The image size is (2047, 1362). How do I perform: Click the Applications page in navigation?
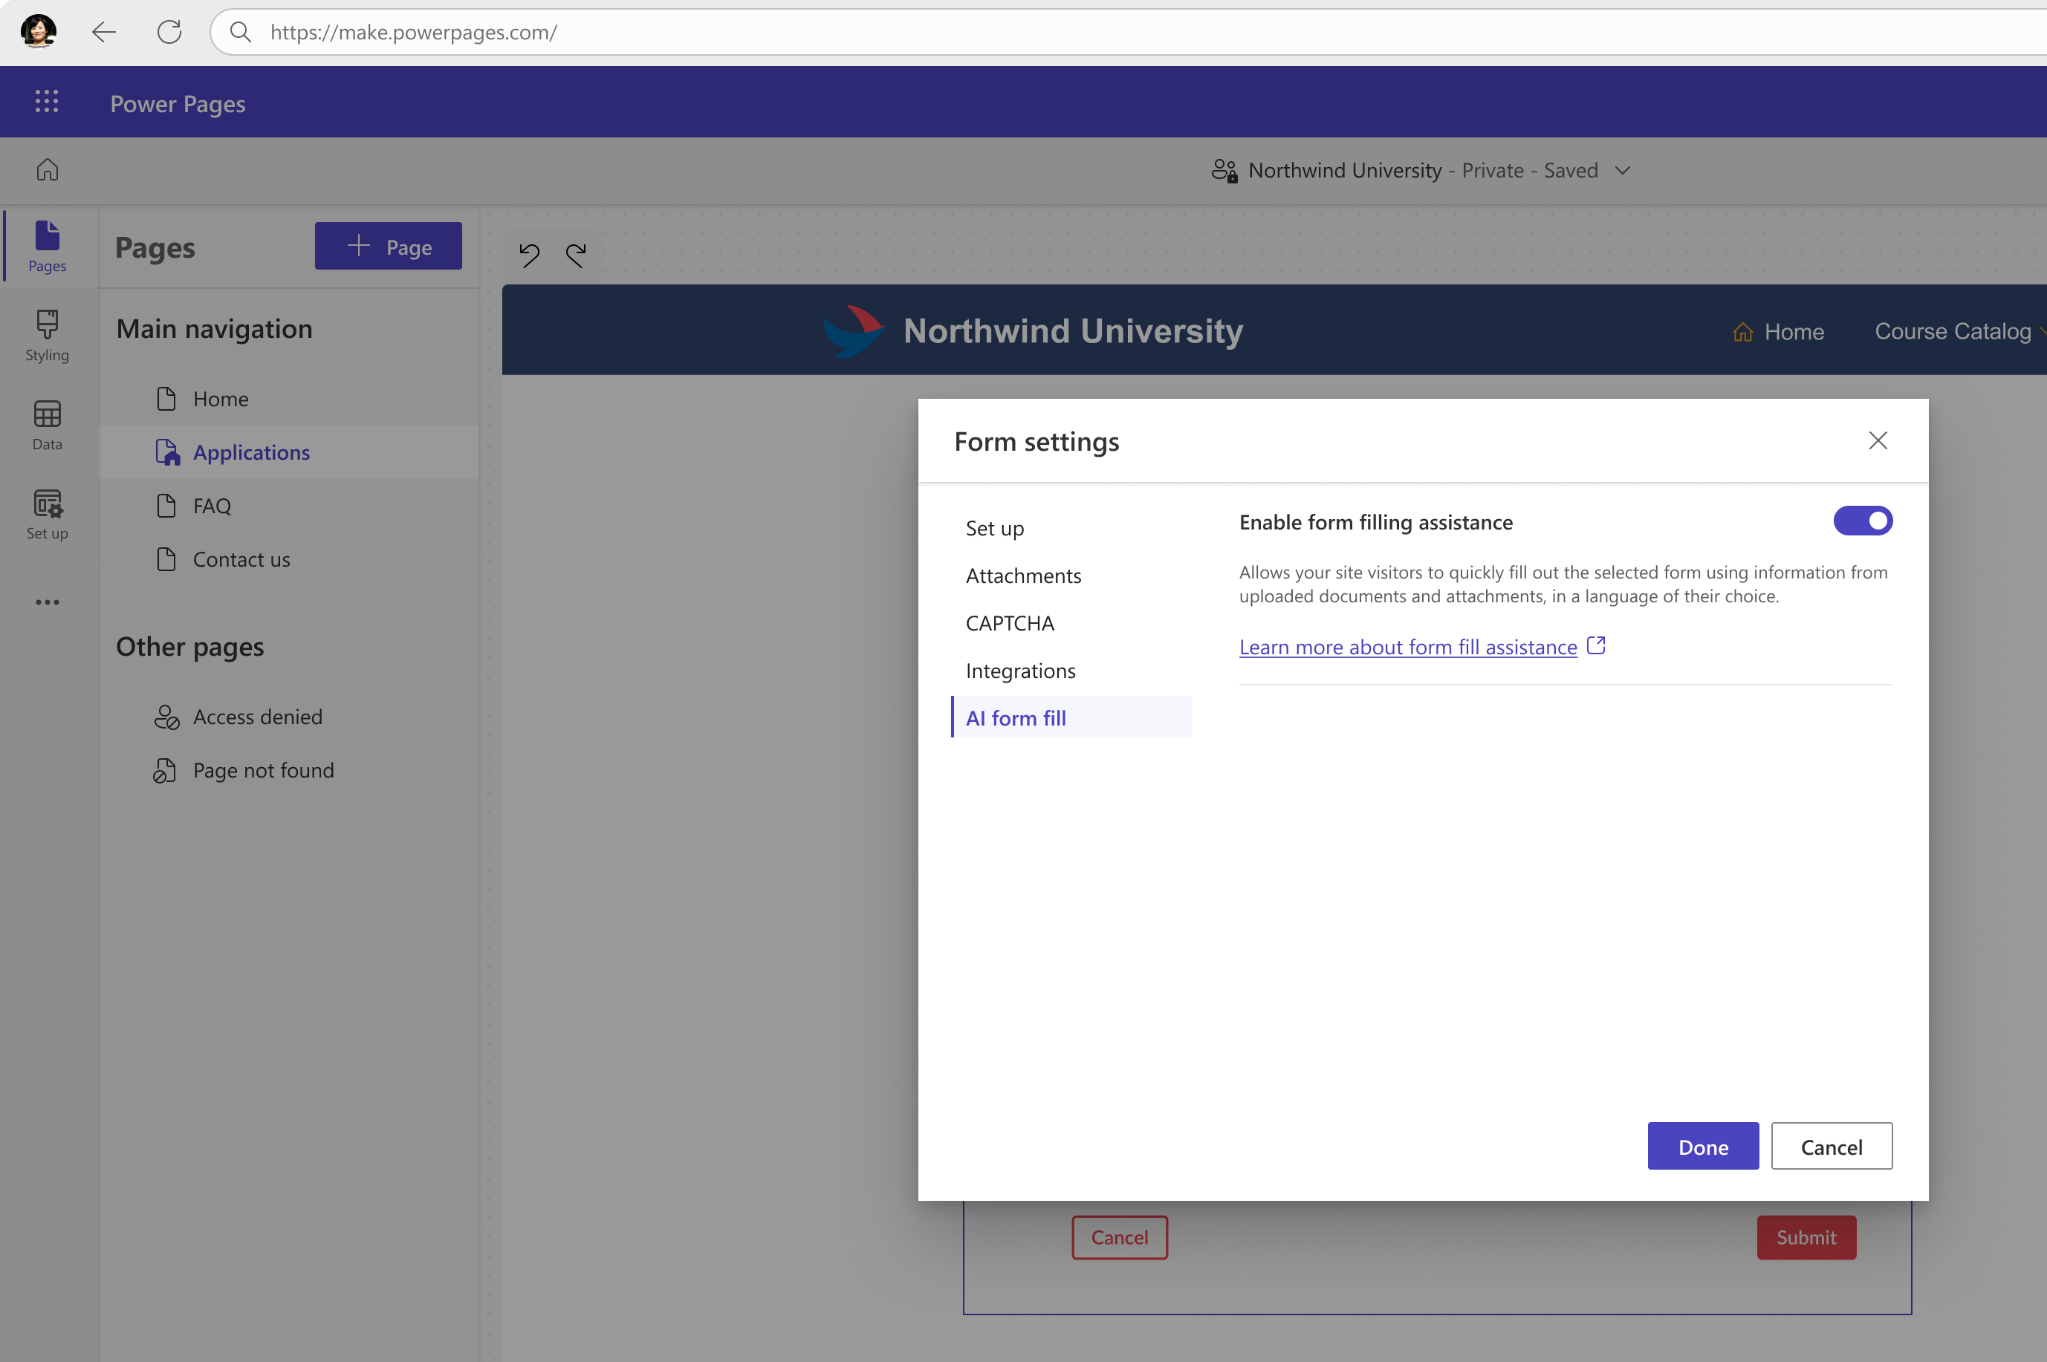tap(251, 452)
